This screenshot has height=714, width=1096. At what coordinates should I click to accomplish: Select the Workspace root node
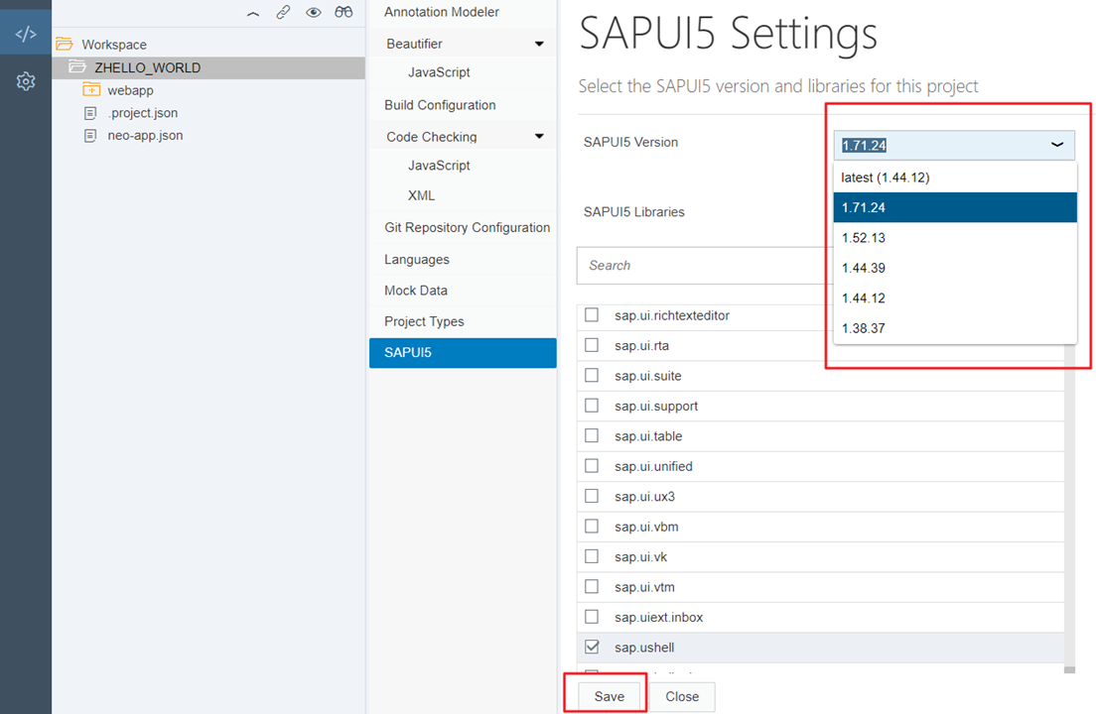tap(114, 45)
